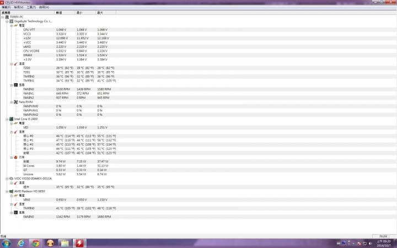Click the taskbar clock showing 09:20
397x248 pixels.
click(384, 244)
